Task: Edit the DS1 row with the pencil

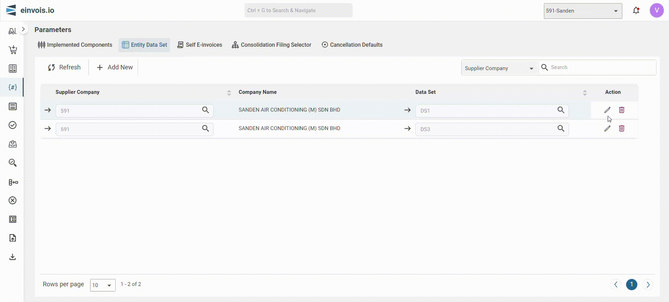Action: click(607, 110)
